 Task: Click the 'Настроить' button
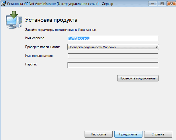coord(98,134)
